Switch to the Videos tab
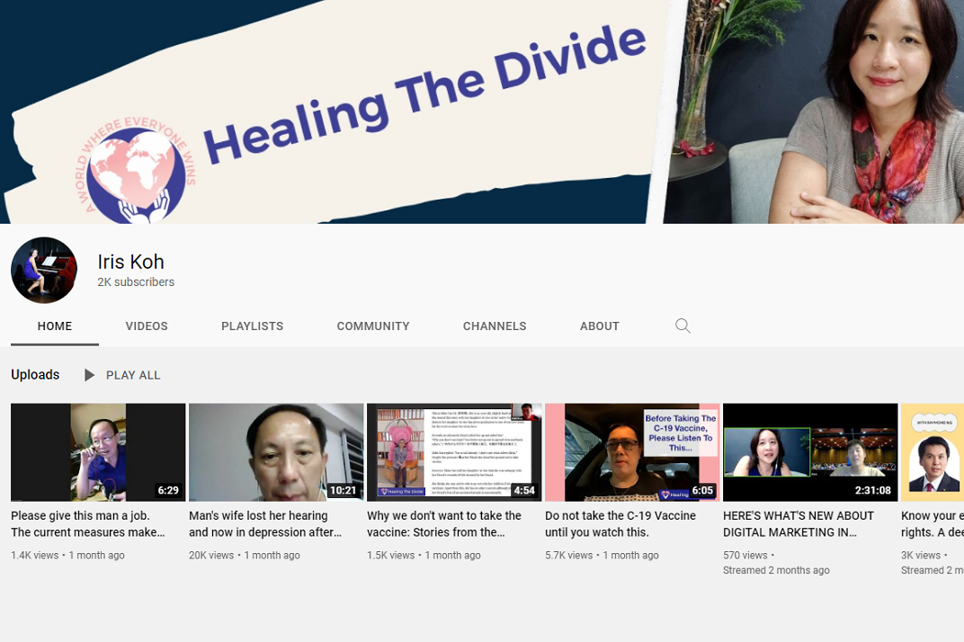964x642 pixels. [x=147, y=325]
